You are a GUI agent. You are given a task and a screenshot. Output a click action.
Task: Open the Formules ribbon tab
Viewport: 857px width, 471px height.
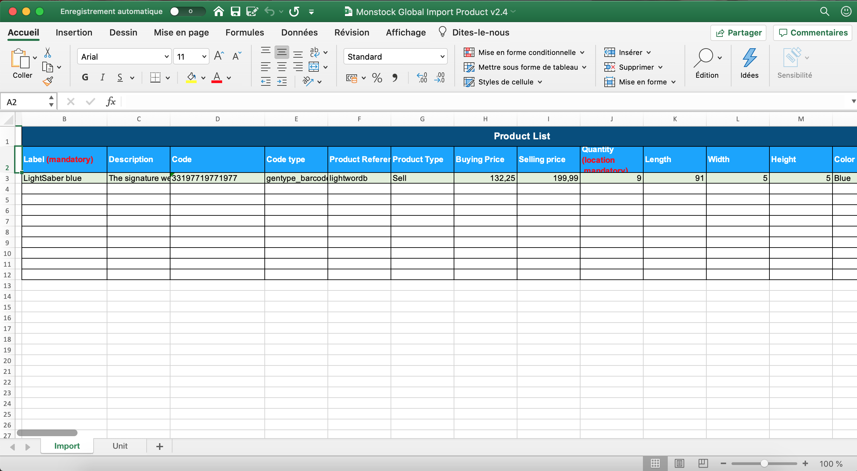pos(245,32)
